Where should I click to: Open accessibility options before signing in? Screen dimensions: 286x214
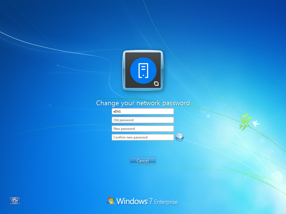click(15, 201)
